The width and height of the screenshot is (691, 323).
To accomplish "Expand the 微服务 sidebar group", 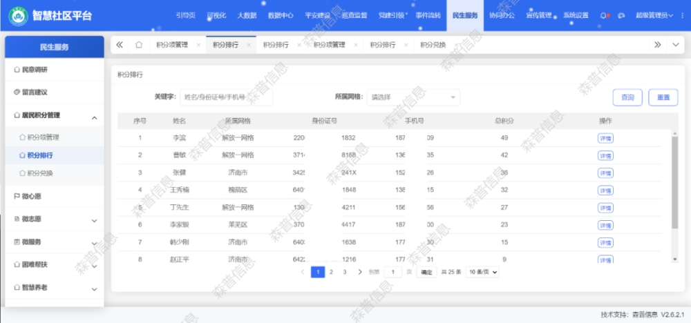I will pyautogui.click(x=94, y=244).
